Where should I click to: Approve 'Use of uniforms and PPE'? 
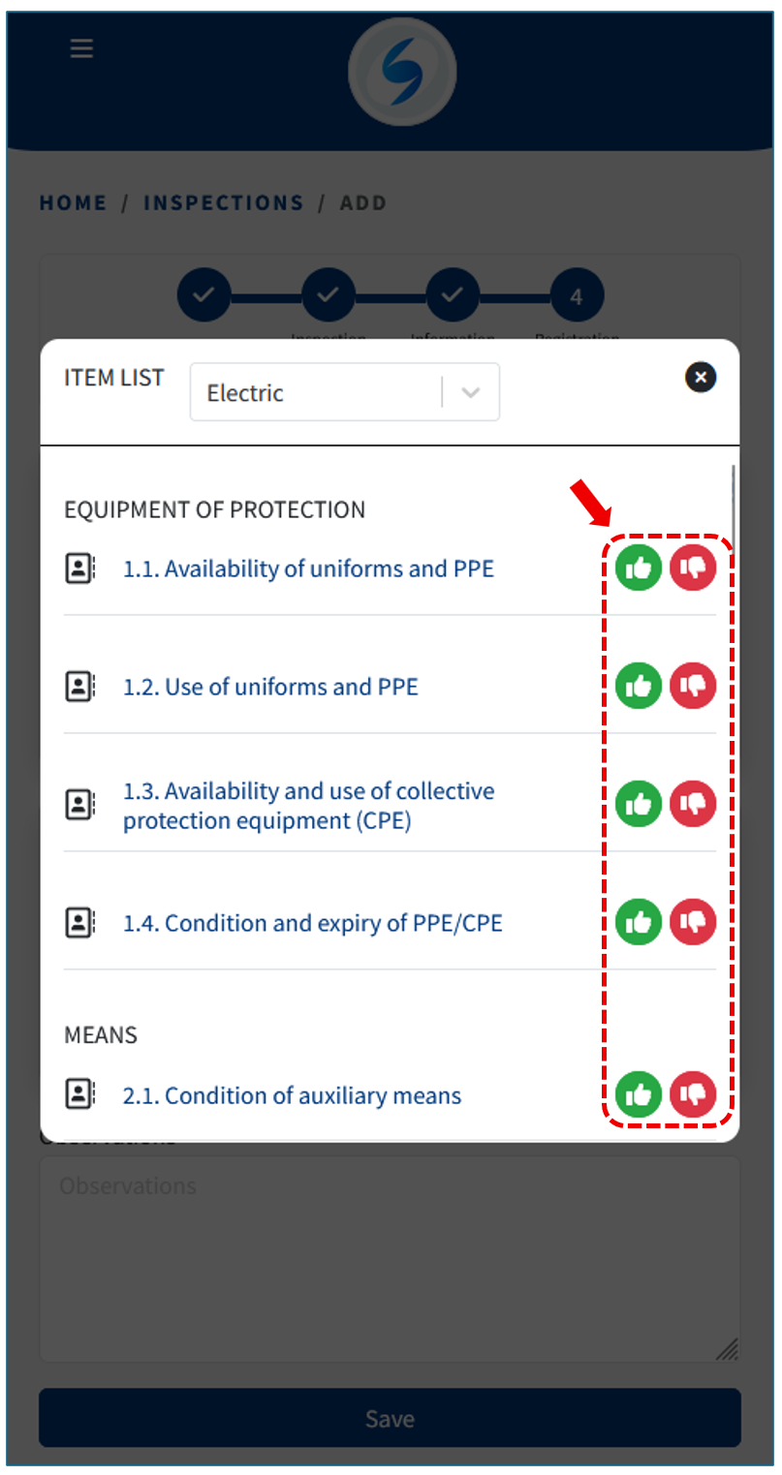(639, 687)
